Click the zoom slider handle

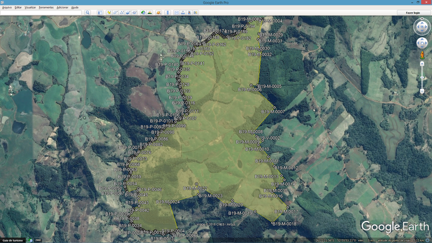(422, 77)
